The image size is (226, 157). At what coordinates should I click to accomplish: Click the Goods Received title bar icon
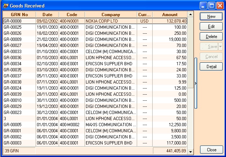pyautogui.click(x=6, y=6)
